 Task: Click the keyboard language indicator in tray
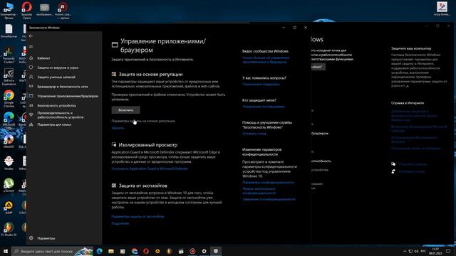click(x=423, y=251)
